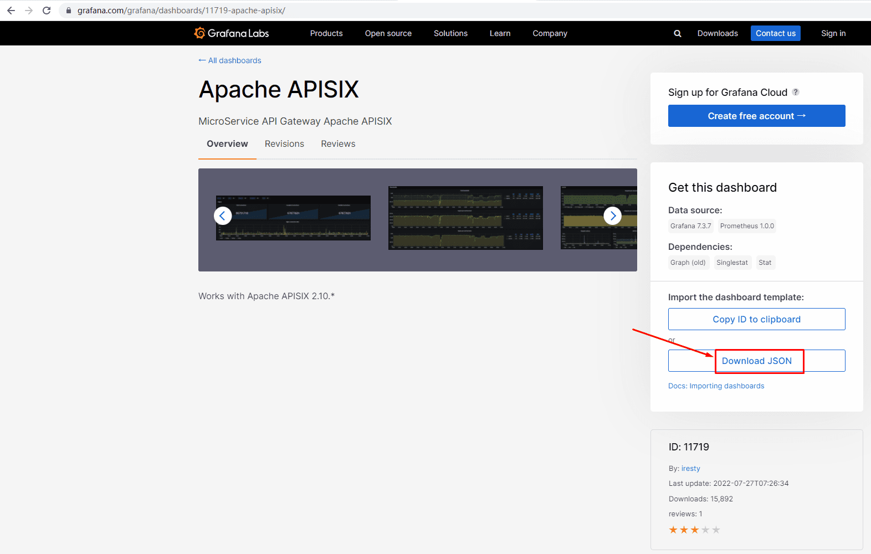Click the 'Dependencies:' label
This screenshot has width=871, height=554.
[x=700, y=247]
